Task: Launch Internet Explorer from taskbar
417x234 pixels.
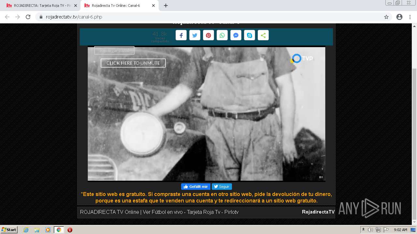Action: tap(26, 230)
